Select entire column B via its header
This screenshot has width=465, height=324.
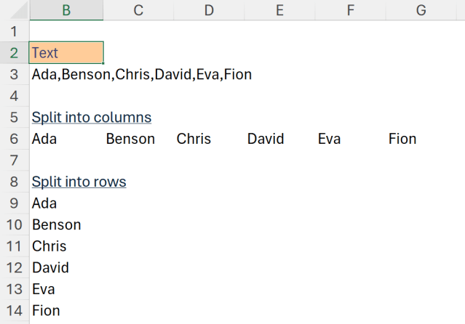[x=66, y=10]
